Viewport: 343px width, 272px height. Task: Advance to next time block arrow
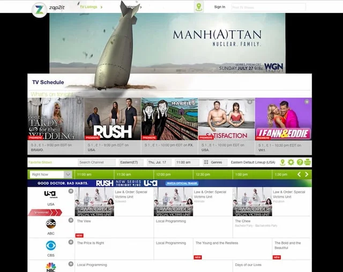307,174
